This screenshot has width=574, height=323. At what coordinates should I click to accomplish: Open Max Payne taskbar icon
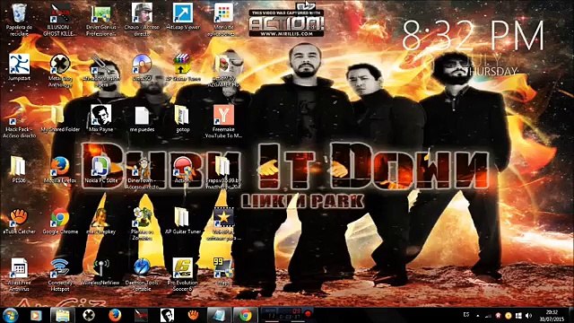coord(167,315)
